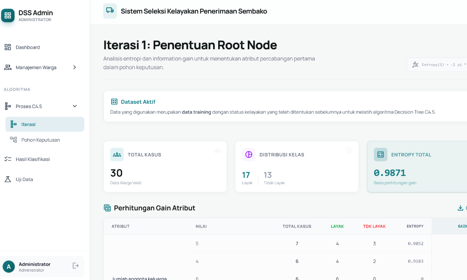The image size is (467, 280).
Task: Click the truck icon in header
Action: coord(110,11)
